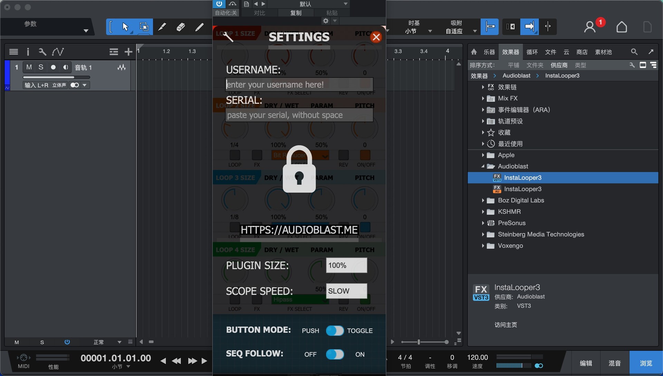Click the HTTPS://AUDIOBLAST.ME link
Image resolution: width=663 pixels, height=376 pixels.
(299, 230)
